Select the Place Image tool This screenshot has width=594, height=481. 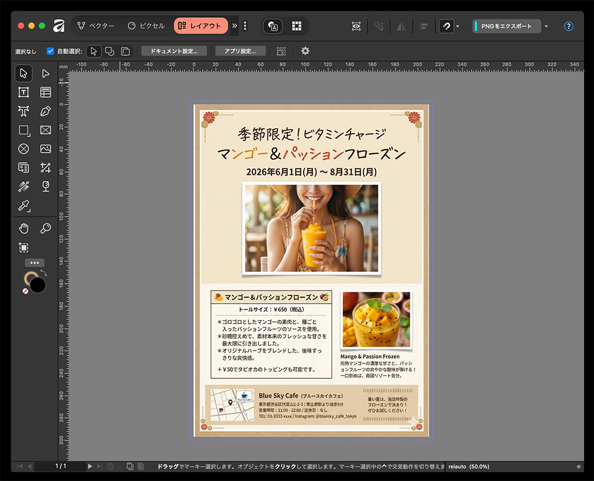[46, 149]
